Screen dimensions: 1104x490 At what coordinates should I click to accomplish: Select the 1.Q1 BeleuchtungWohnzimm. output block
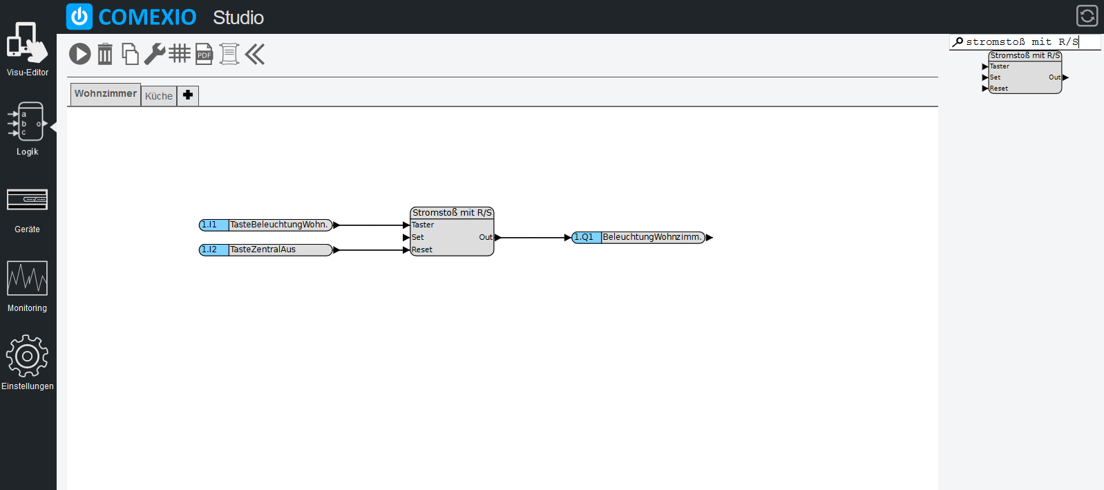(x=638, y=237)
